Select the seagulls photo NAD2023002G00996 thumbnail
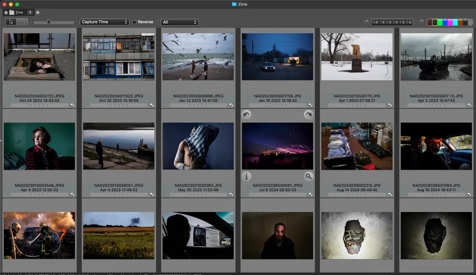The image size is (476, 275). pos(198,57)
